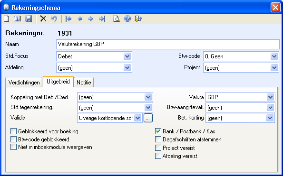Go to next record arrow
283x176 pixels.
tap(90, 19)
